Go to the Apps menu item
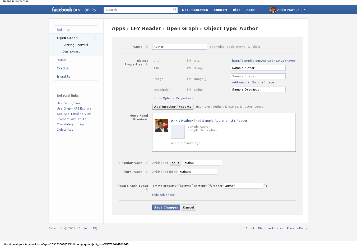Screen dimensions: 357x246 point(250,10)
